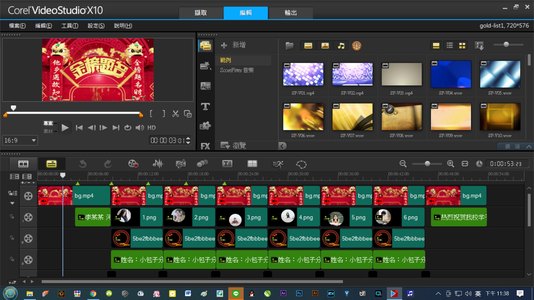534x300 pixels.
Task: Toggle show photos filter in library
Action: coord(325,46)
